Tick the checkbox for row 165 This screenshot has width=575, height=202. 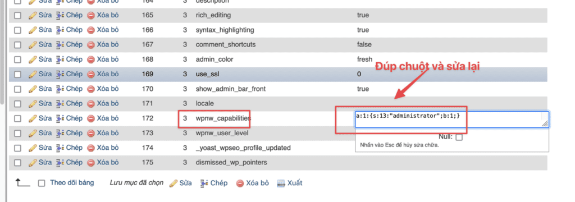pos(17,15)
